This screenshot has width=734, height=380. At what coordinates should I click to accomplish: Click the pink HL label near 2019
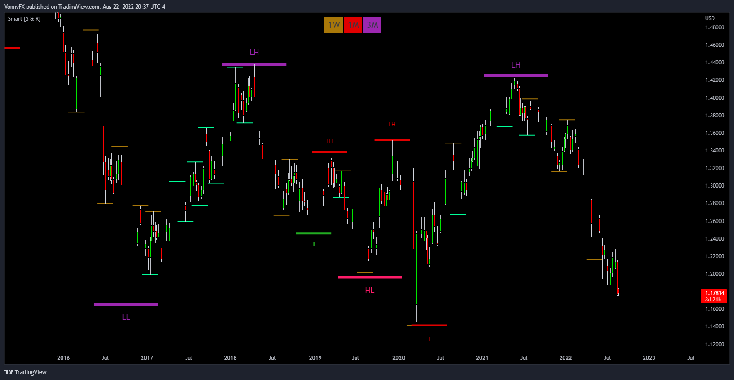click(370, 291)
